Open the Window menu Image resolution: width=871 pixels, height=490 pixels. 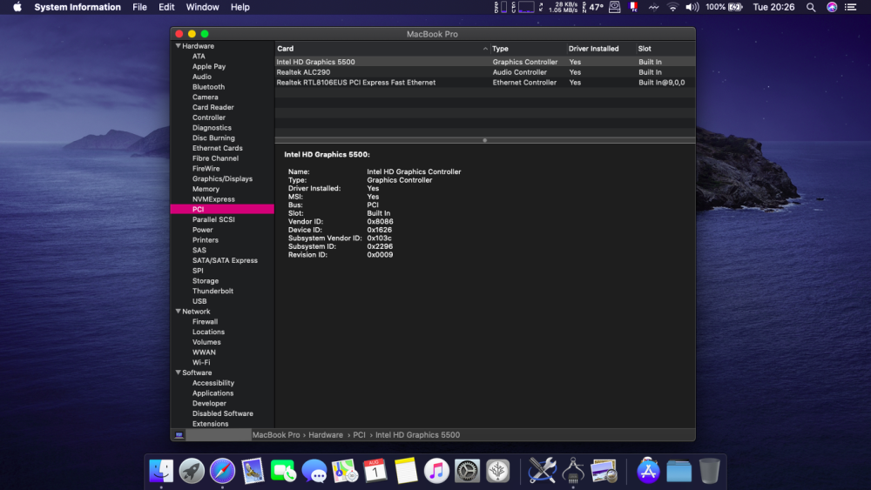coord(202,7)
